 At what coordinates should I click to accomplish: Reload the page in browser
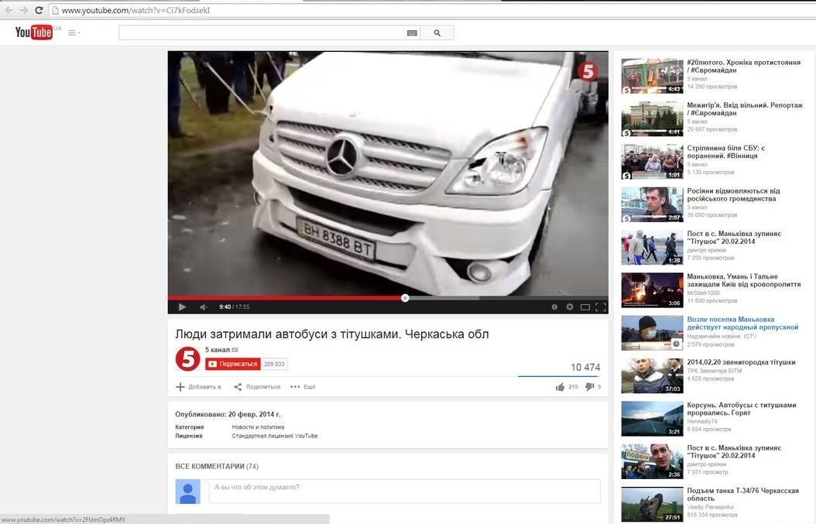point(39,10)
